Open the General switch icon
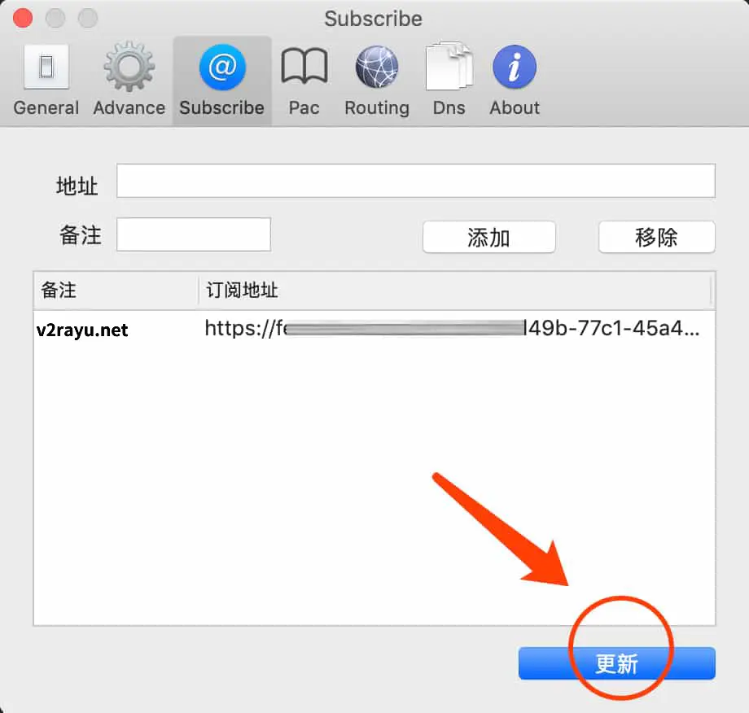The height and width of the screenshot is (713, 749). coord(46,67)
